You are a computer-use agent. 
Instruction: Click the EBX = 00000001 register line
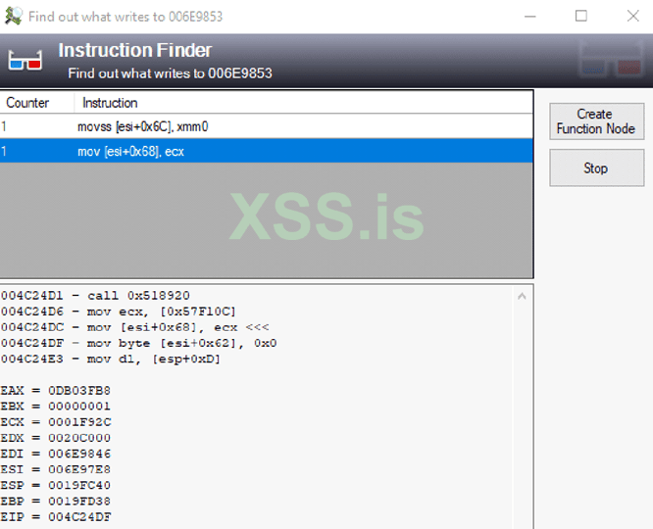coord(55,407)
